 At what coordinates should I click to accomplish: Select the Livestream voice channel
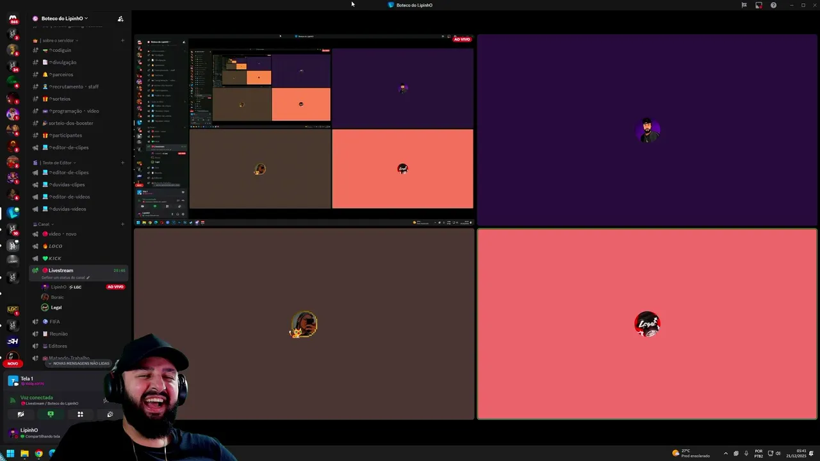[78, 272]
